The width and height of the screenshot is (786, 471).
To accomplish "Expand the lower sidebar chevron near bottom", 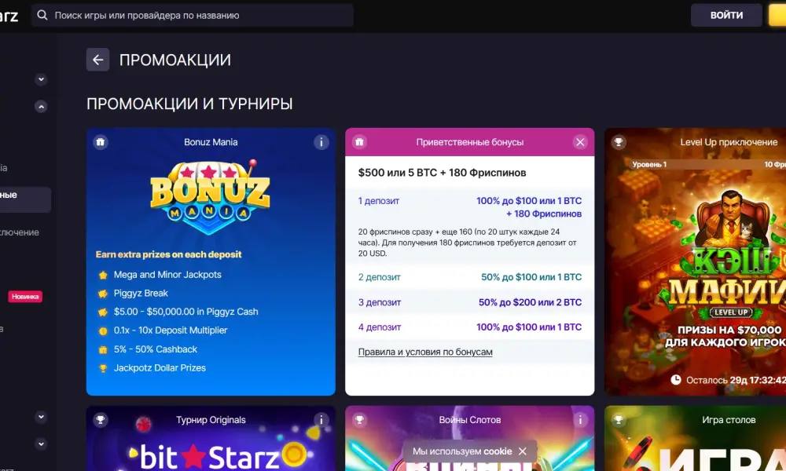I will (41, 416).
